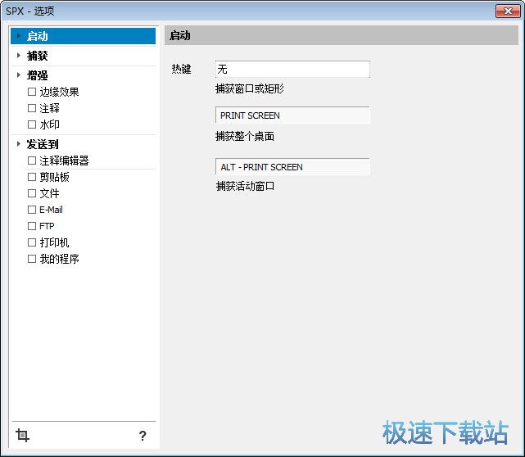Viewport: 525px width, 457px height.
Task: Toggle the 注释 checkbox
Action: click(32, 108)
